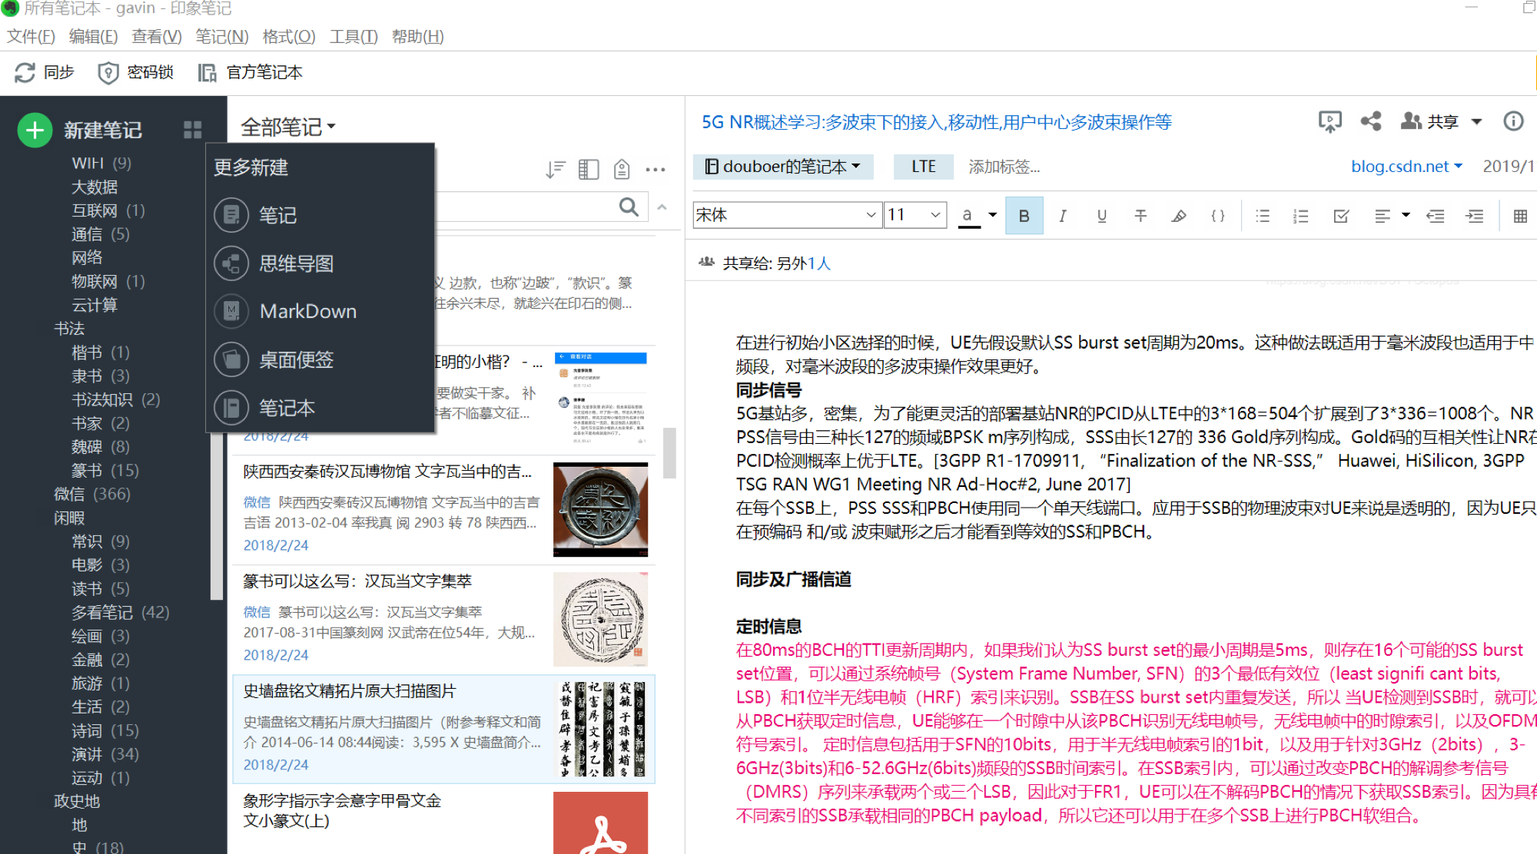Insert a numbered list
The height and width of the screenshot is (854, 1537).
click(1300, 216)
